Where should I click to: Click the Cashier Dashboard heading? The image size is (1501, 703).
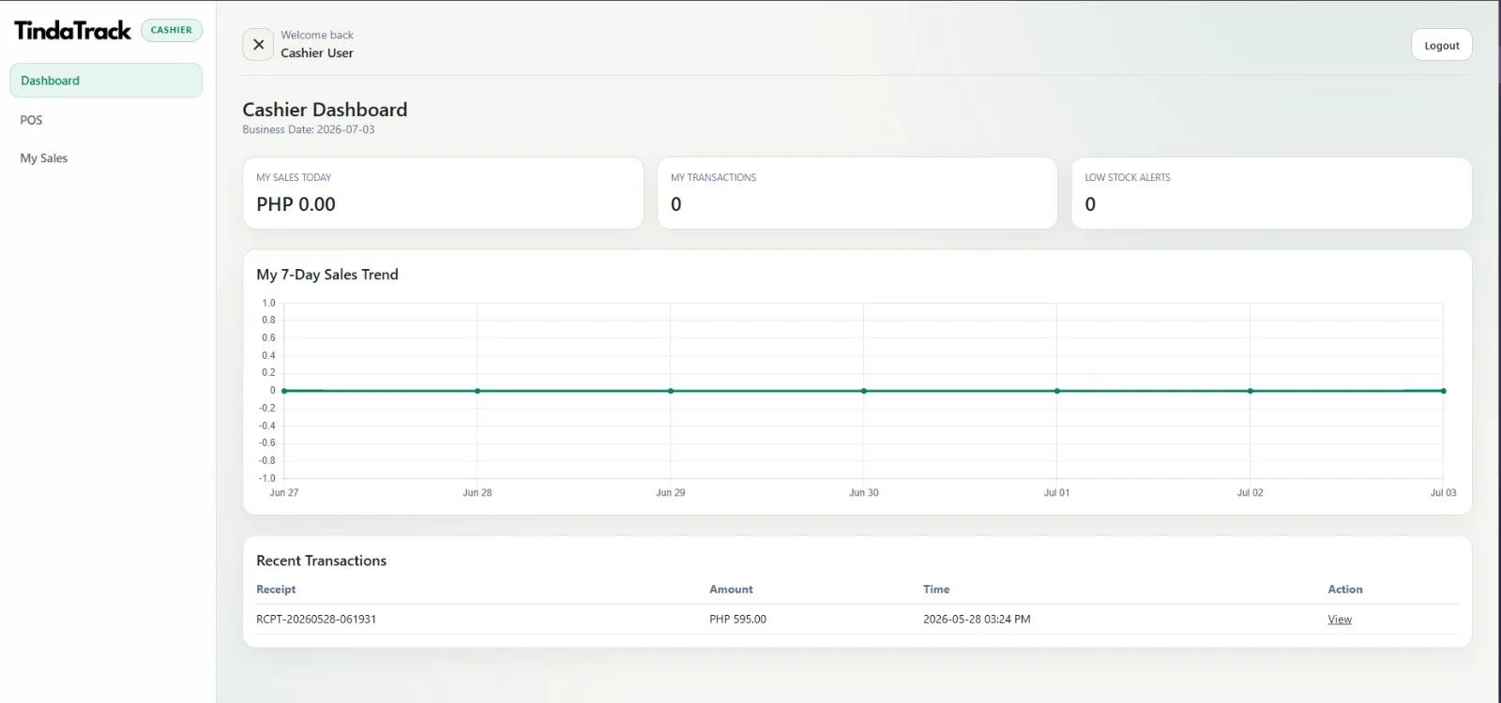tap(325, 110)
